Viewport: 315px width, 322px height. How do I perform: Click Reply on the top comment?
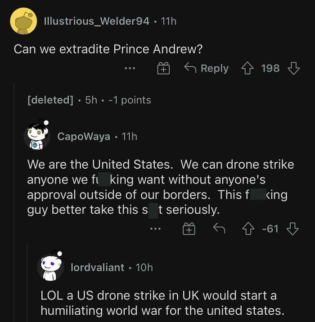click(207, 69)
